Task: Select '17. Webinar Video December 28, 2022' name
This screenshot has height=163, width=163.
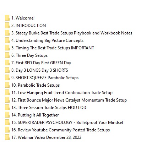Action: click(x=46, y=137)
